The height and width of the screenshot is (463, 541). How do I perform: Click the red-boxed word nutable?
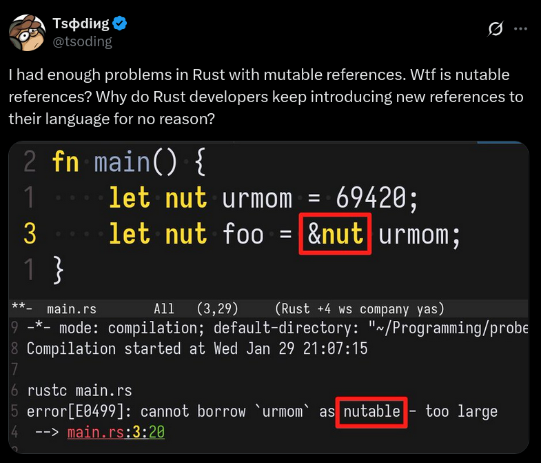coord(371,412)
